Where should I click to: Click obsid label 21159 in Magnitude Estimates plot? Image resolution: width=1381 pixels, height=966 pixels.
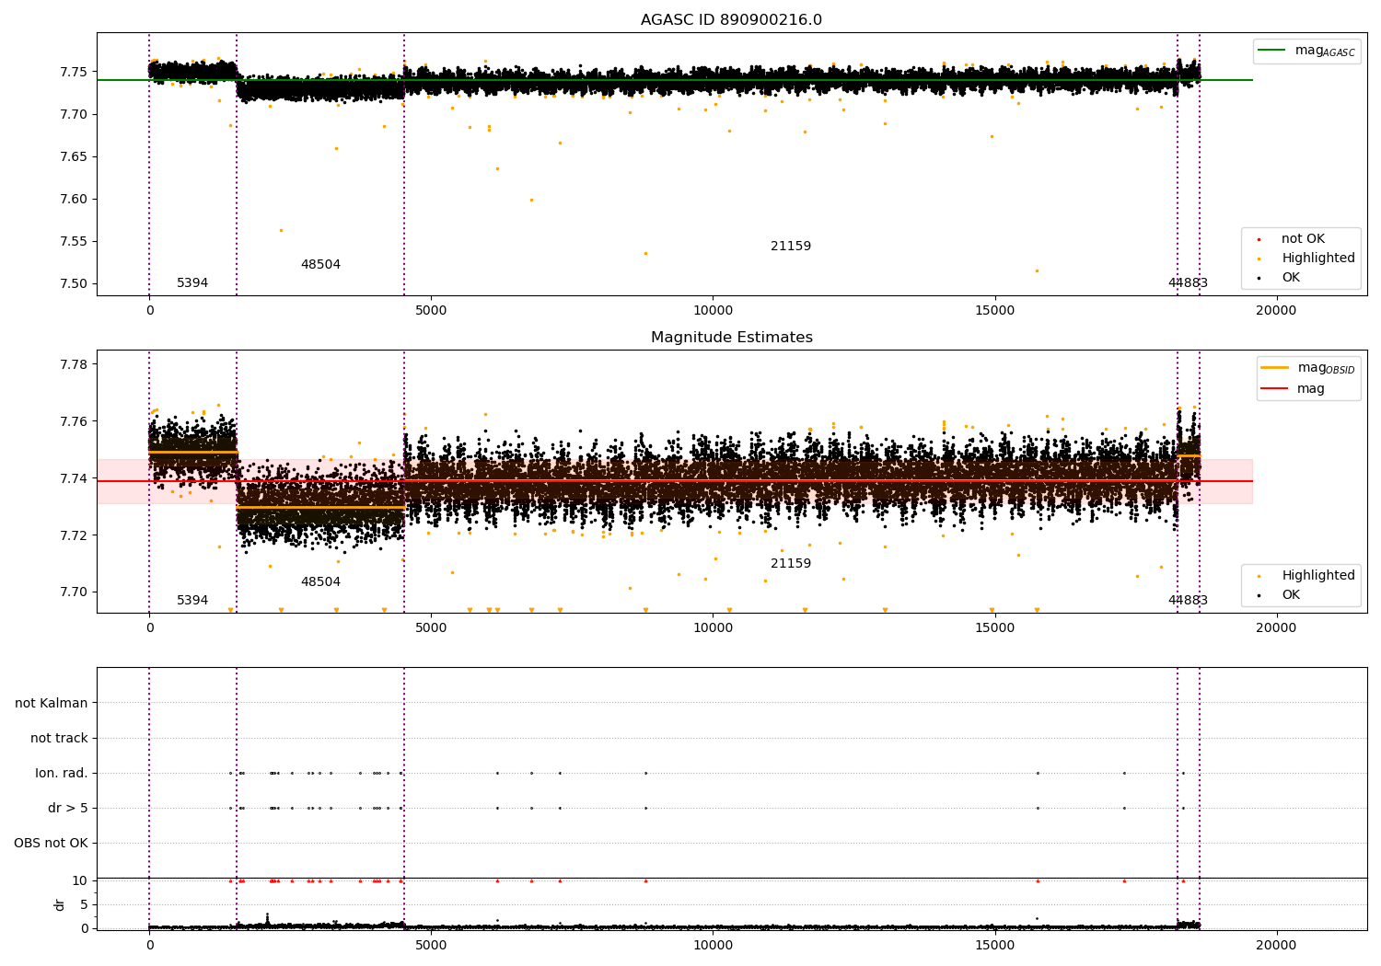(x=791, y=564)
